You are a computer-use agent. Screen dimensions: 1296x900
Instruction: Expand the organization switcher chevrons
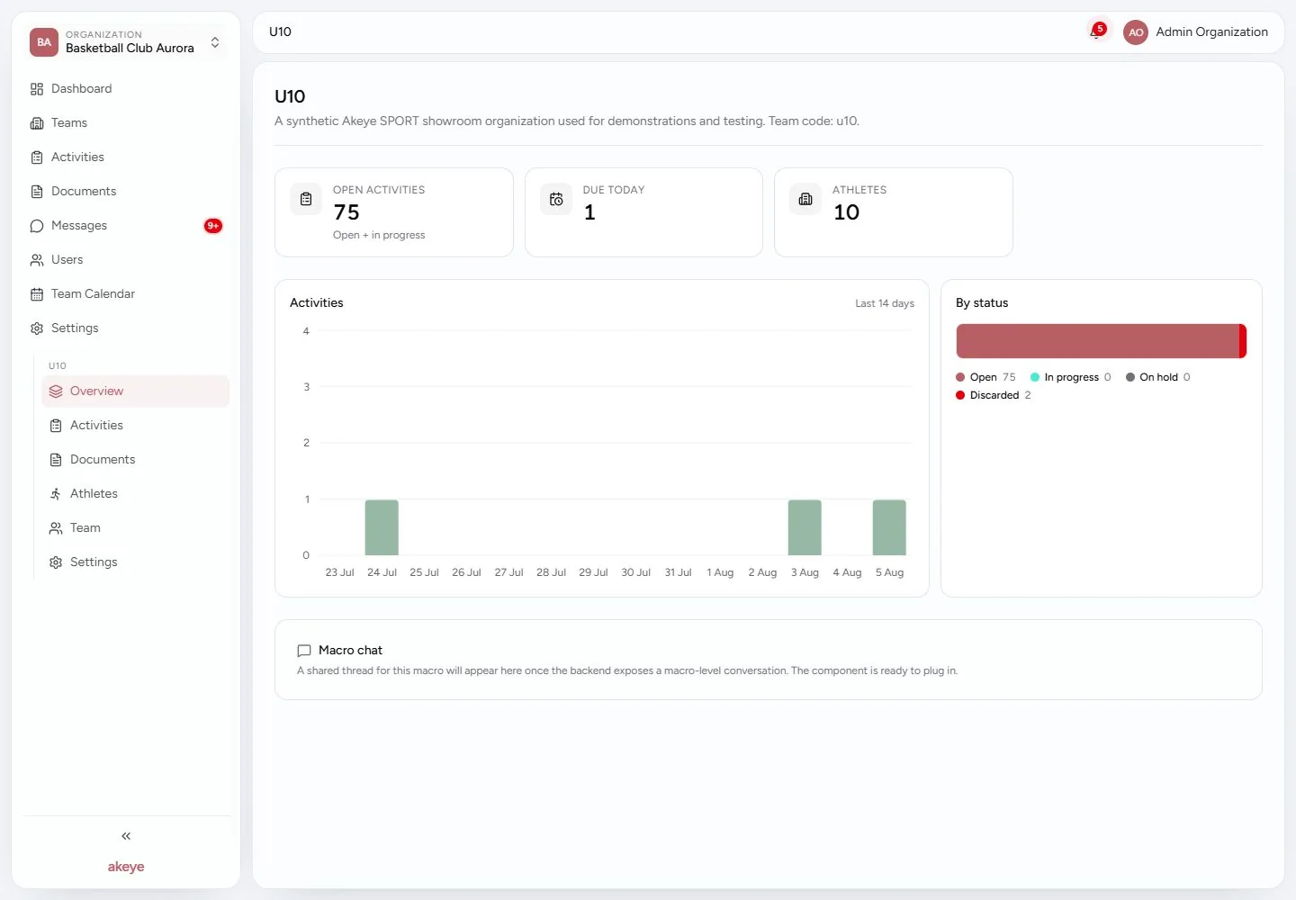click(215, 42)
